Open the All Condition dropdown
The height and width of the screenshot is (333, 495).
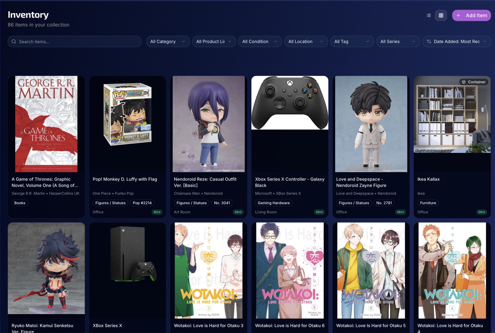point(260,41)
